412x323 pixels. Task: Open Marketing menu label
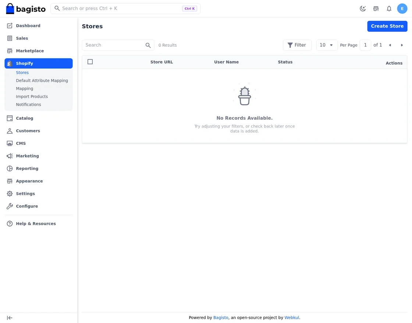tap(27, 156)
